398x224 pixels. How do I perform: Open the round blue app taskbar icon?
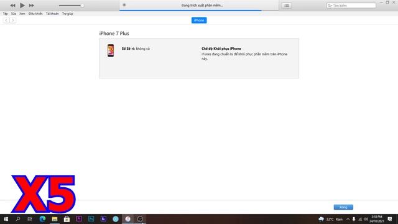(x=116, y=219)
